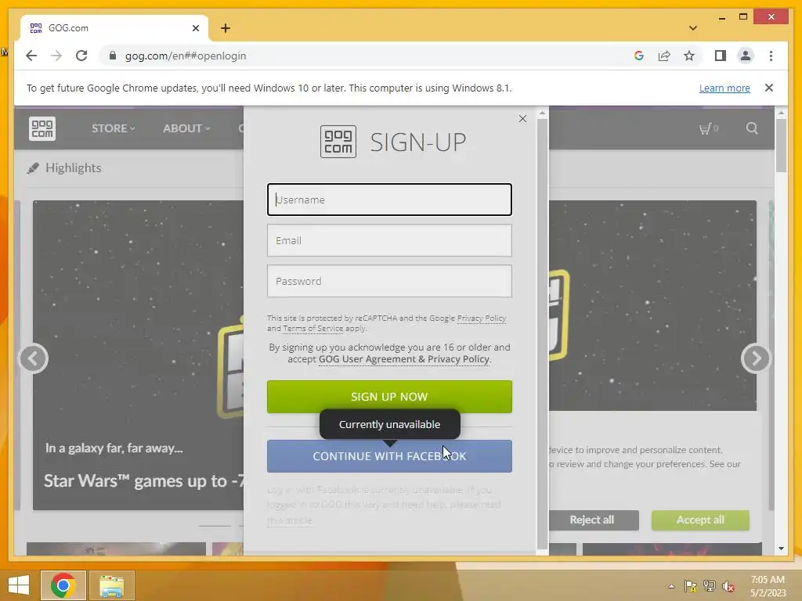Open the Terms of Service link
This screenshot has height=601, width=802.
click(x=313, y=328)
